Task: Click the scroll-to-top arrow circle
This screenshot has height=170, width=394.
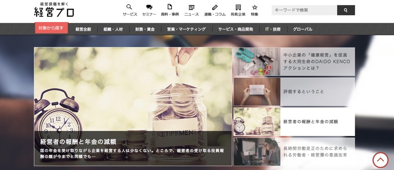Action: tap(380, 160)
